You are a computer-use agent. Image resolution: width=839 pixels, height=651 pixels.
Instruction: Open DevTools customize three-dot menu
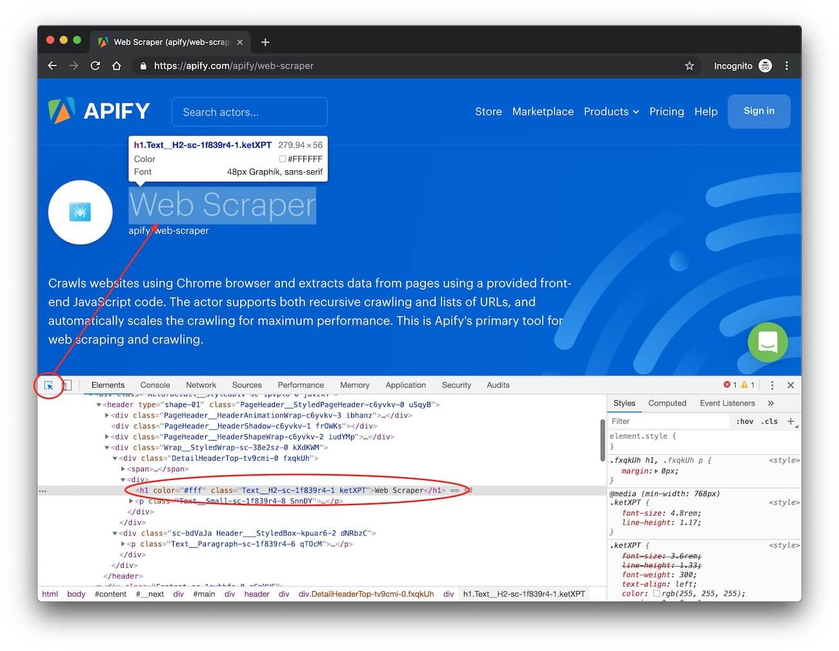tap(772, 385)
